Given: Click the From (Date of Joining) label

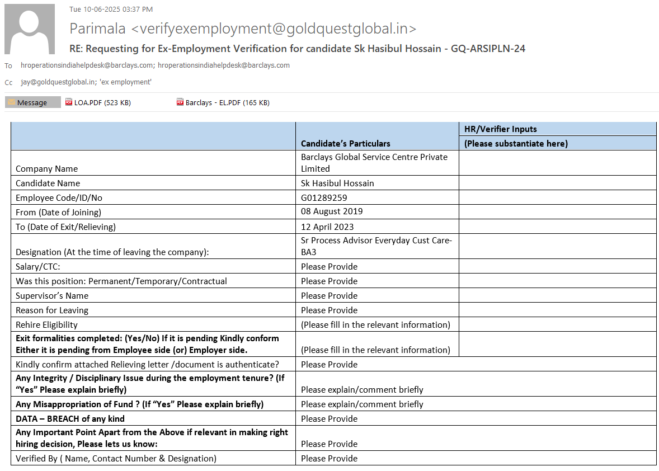Looking at the screenshot, I should pos(58,212).
